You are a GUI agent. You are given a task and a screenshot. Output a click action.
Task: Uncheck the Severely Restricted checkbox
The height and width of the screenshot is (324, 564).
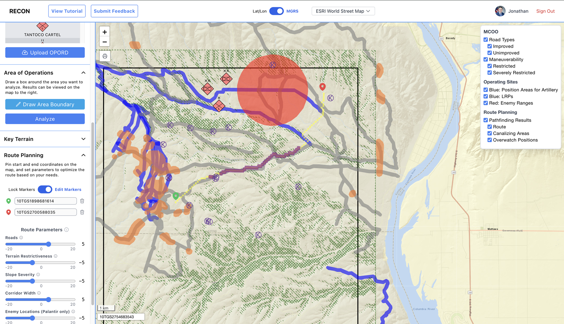489,73
